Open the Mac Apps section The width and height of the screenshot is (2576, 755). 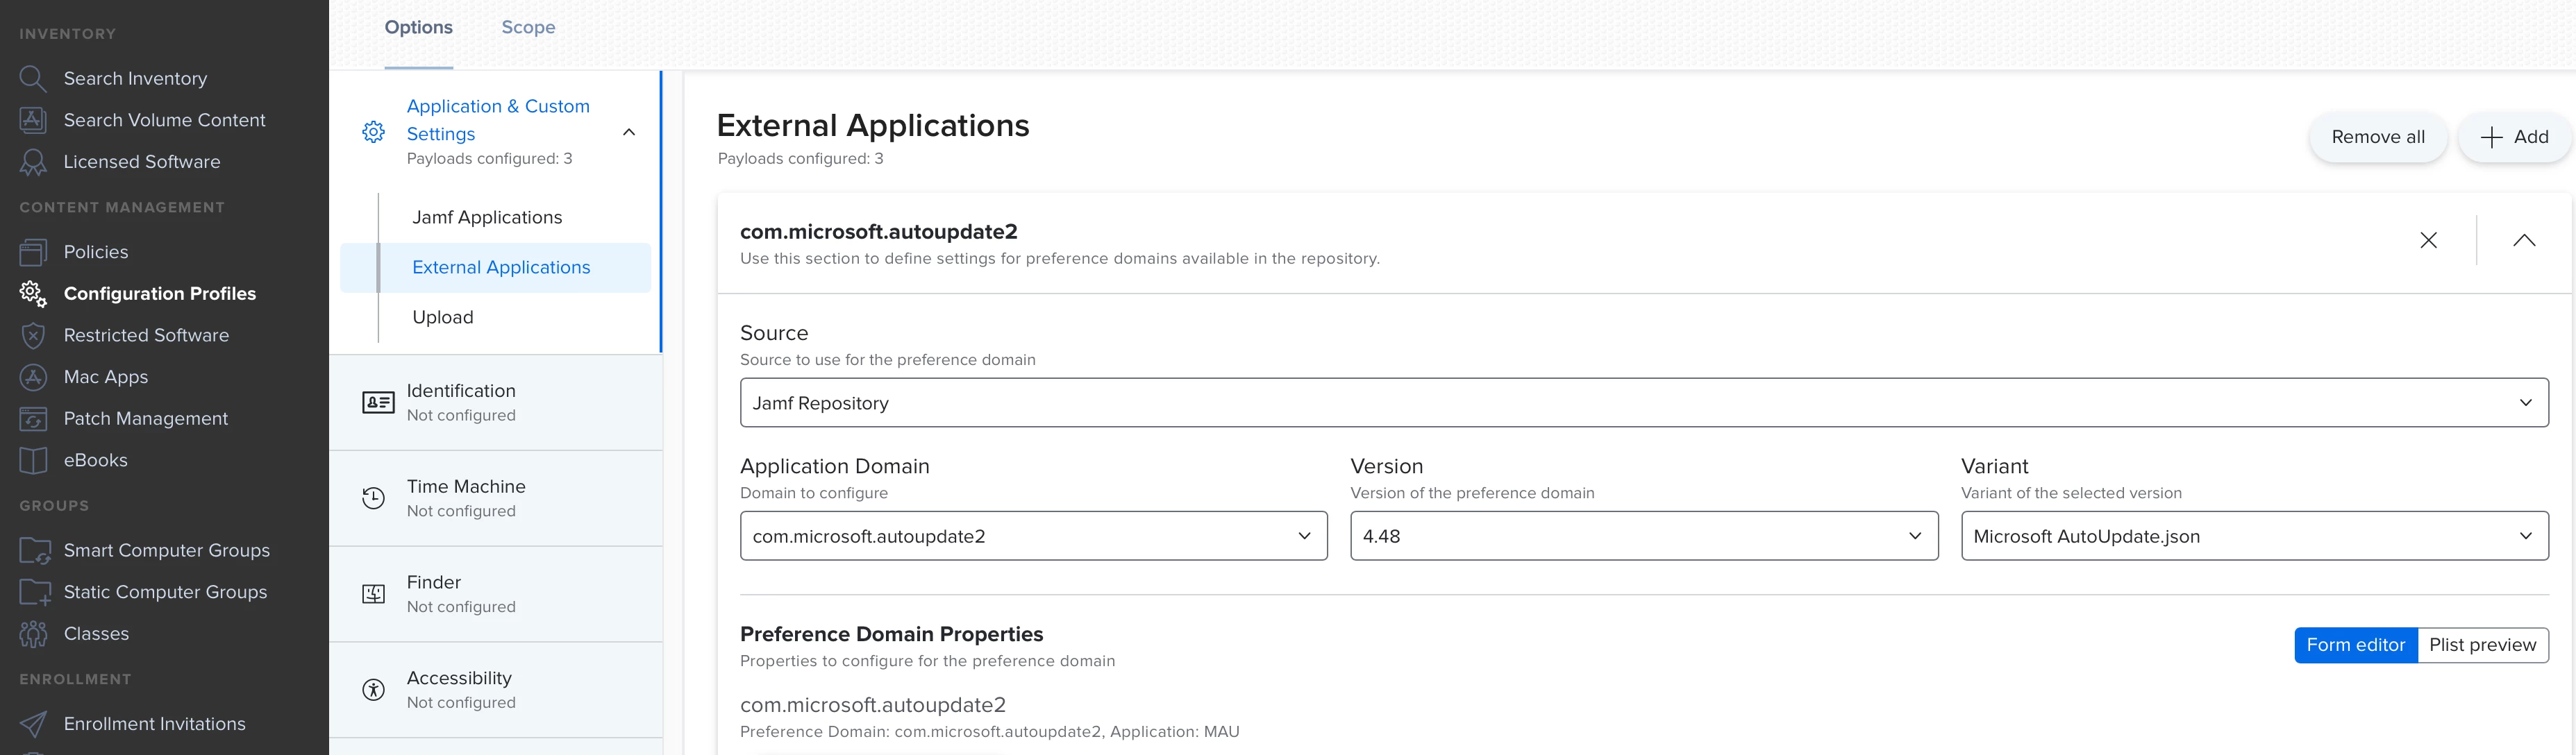point(106,377)
